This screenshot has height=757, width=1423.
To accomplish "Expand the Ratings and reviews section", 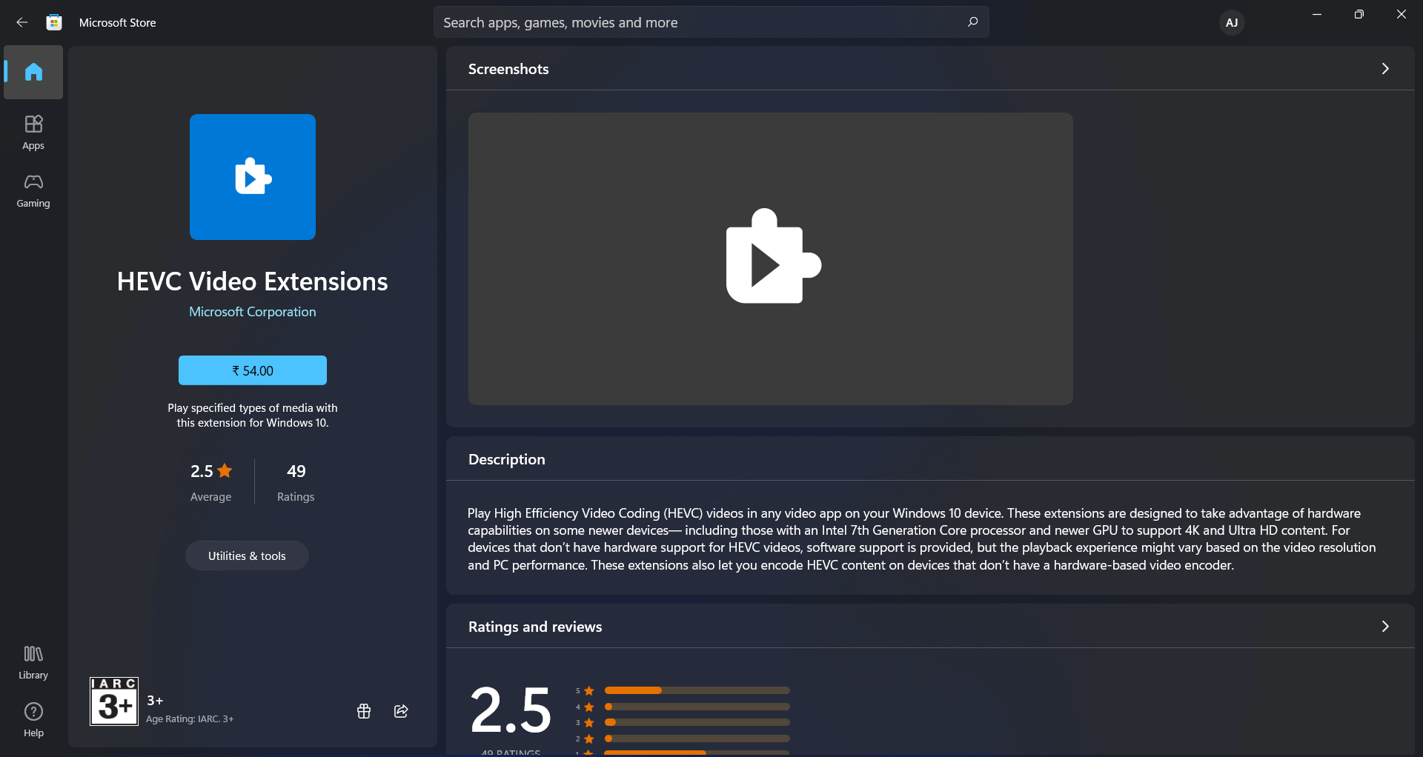I will coord(1384,626).
